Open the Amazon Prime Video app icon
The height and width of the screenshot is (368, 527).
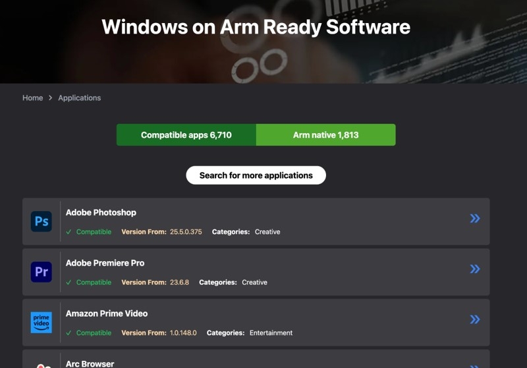pos(42,322)
